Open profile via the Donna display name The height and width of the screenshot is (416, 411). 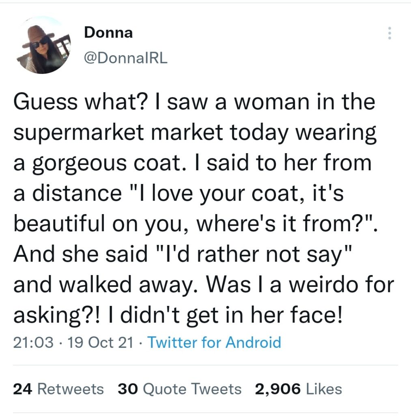108,32
